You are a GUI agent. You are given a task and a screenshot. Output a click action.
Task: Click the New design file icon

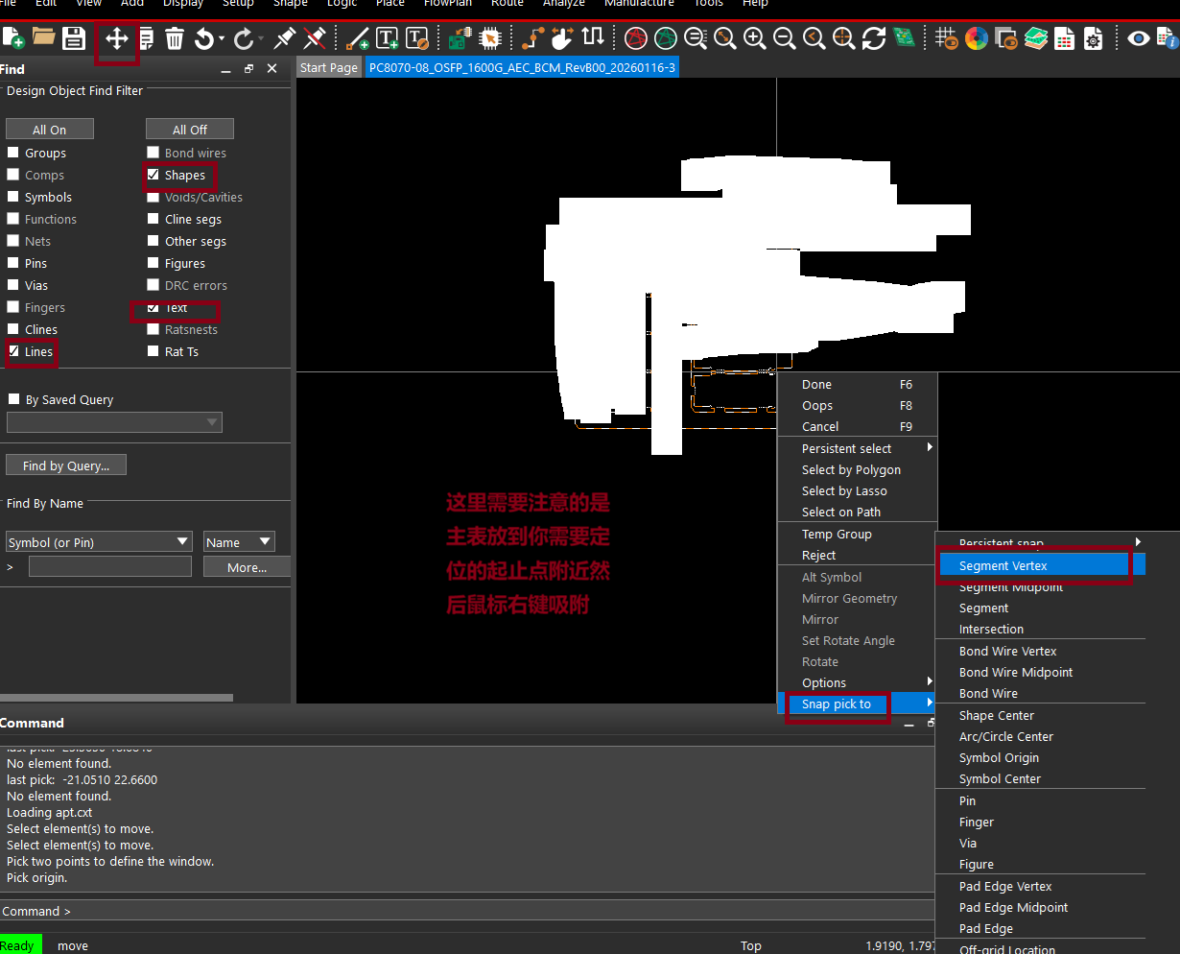click(12, 38)
